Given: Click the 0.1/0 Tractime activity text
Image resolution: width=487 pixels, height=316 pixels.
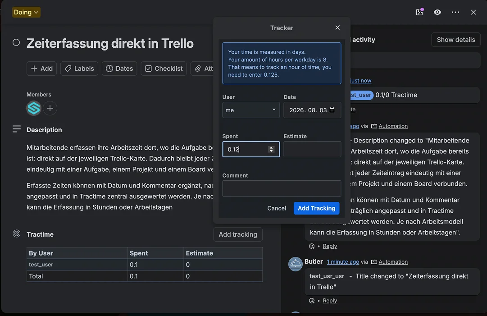Looking at the screenshot, I should [x=396, y=95].
